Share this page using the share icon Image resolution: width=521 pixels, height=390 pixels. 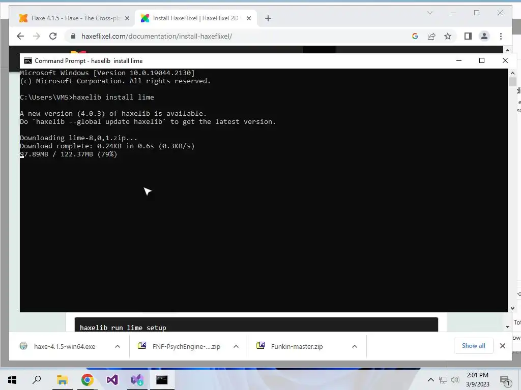tap(431, 36)
